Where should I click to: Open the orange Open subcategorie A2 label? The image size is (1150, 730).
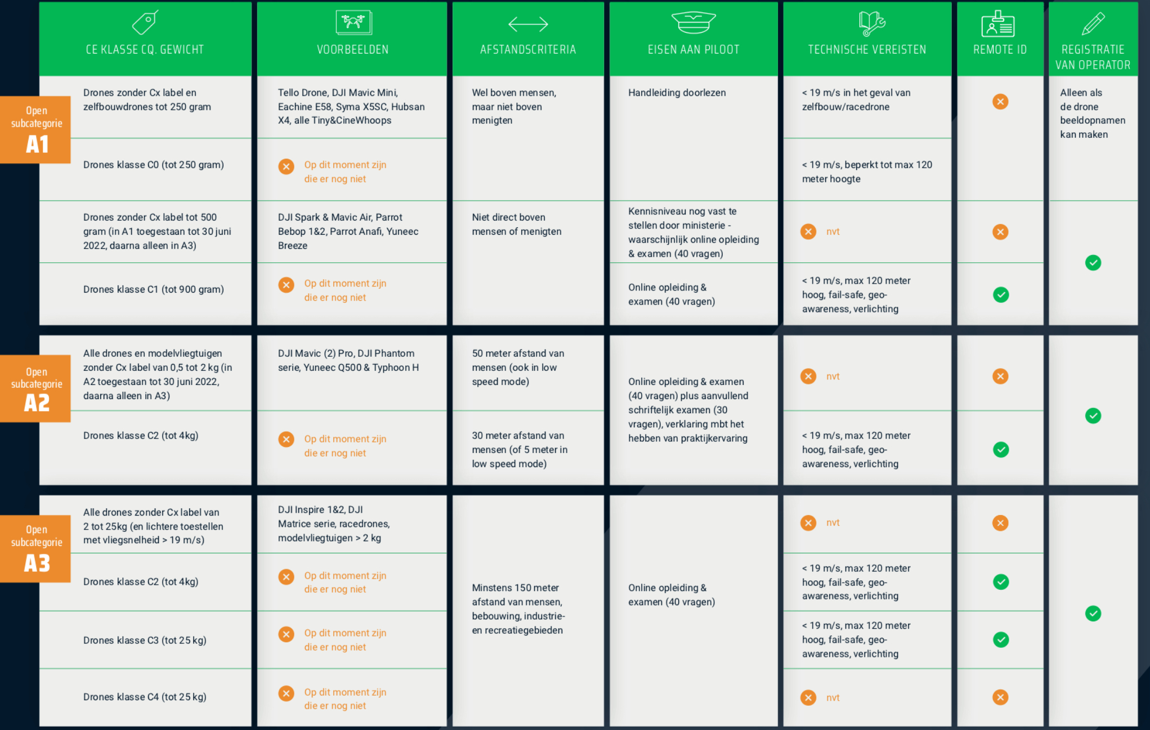point(36,388)
